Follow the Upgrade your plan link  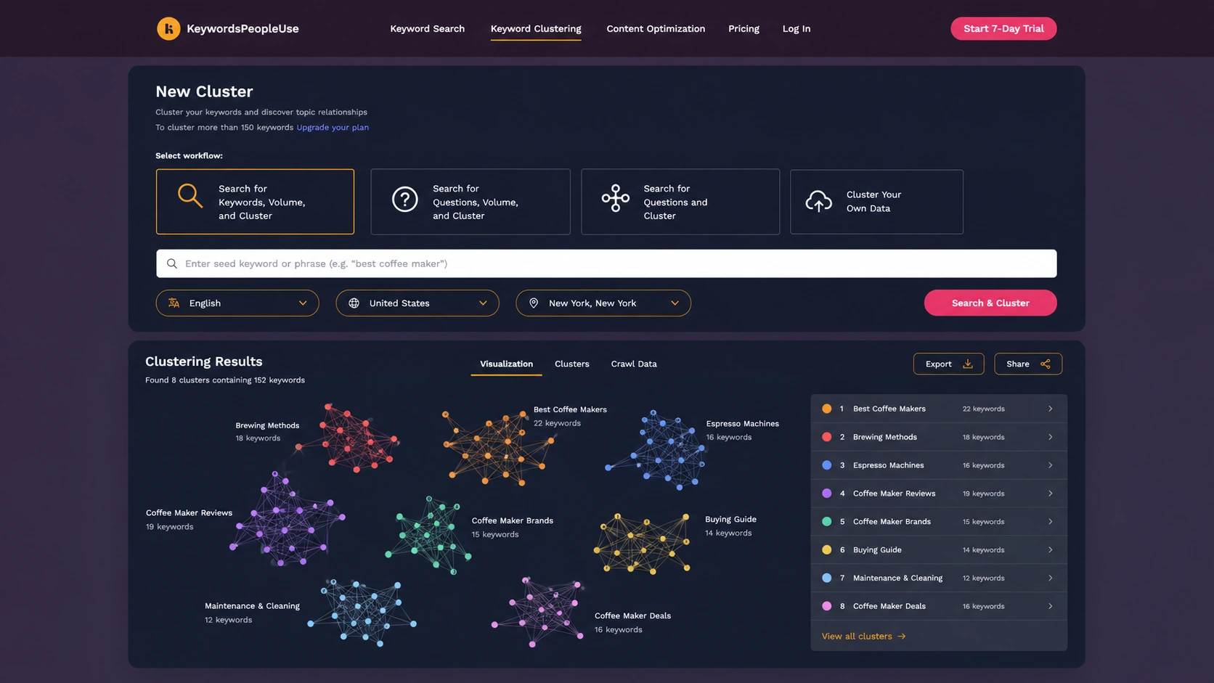click(x=333, y=127)
